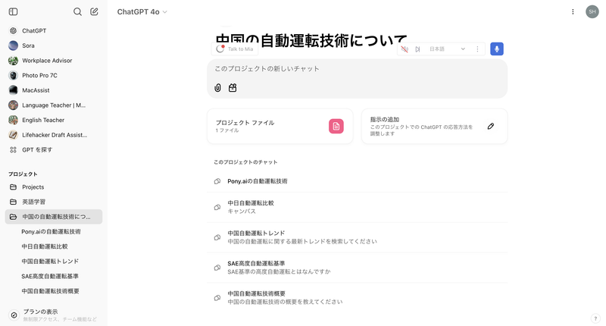Click the plan upgrade circle icon
Image resolution: width=606 pixels, height=326 pixels.
14,315
